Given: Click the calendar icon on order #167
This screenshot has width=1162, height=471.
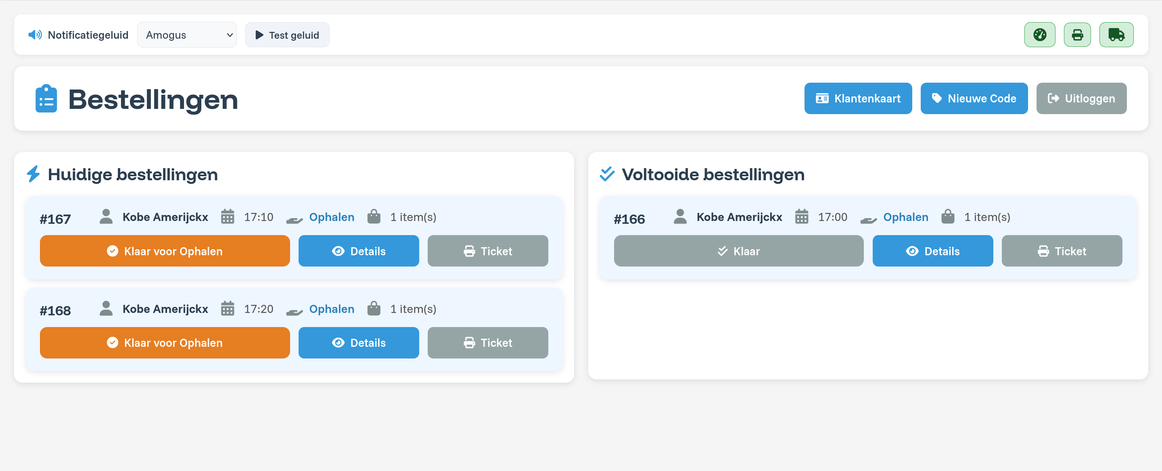Looking at the screenshot, I should pos(228,217).
